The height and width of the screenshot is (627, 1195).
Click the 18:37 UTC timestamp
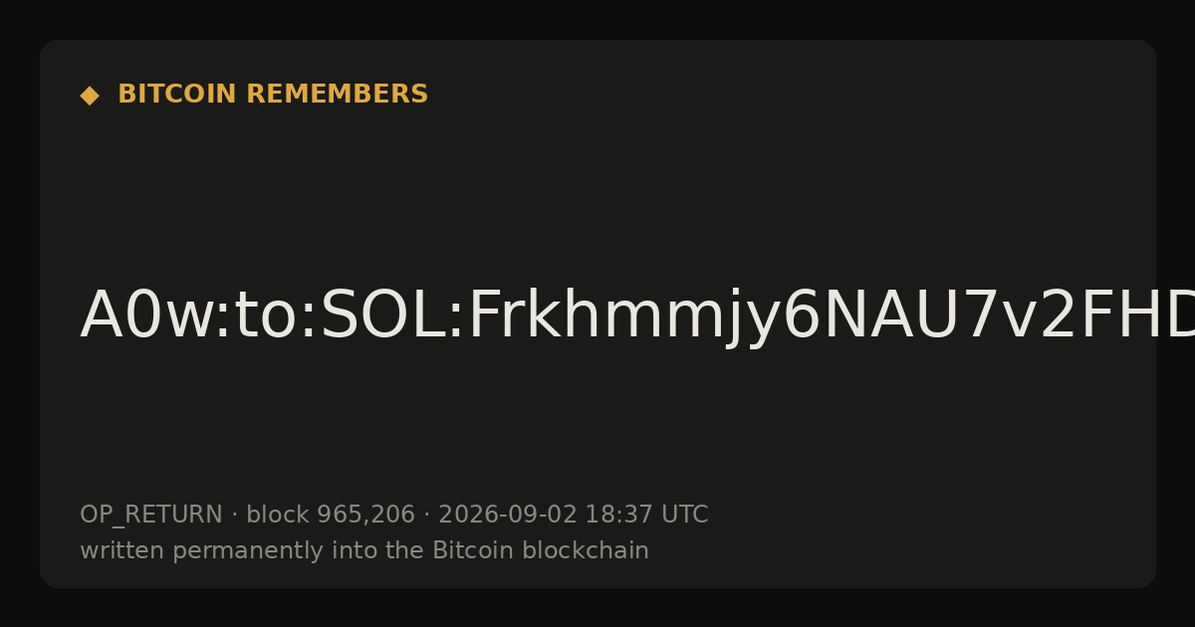point(646,516)
